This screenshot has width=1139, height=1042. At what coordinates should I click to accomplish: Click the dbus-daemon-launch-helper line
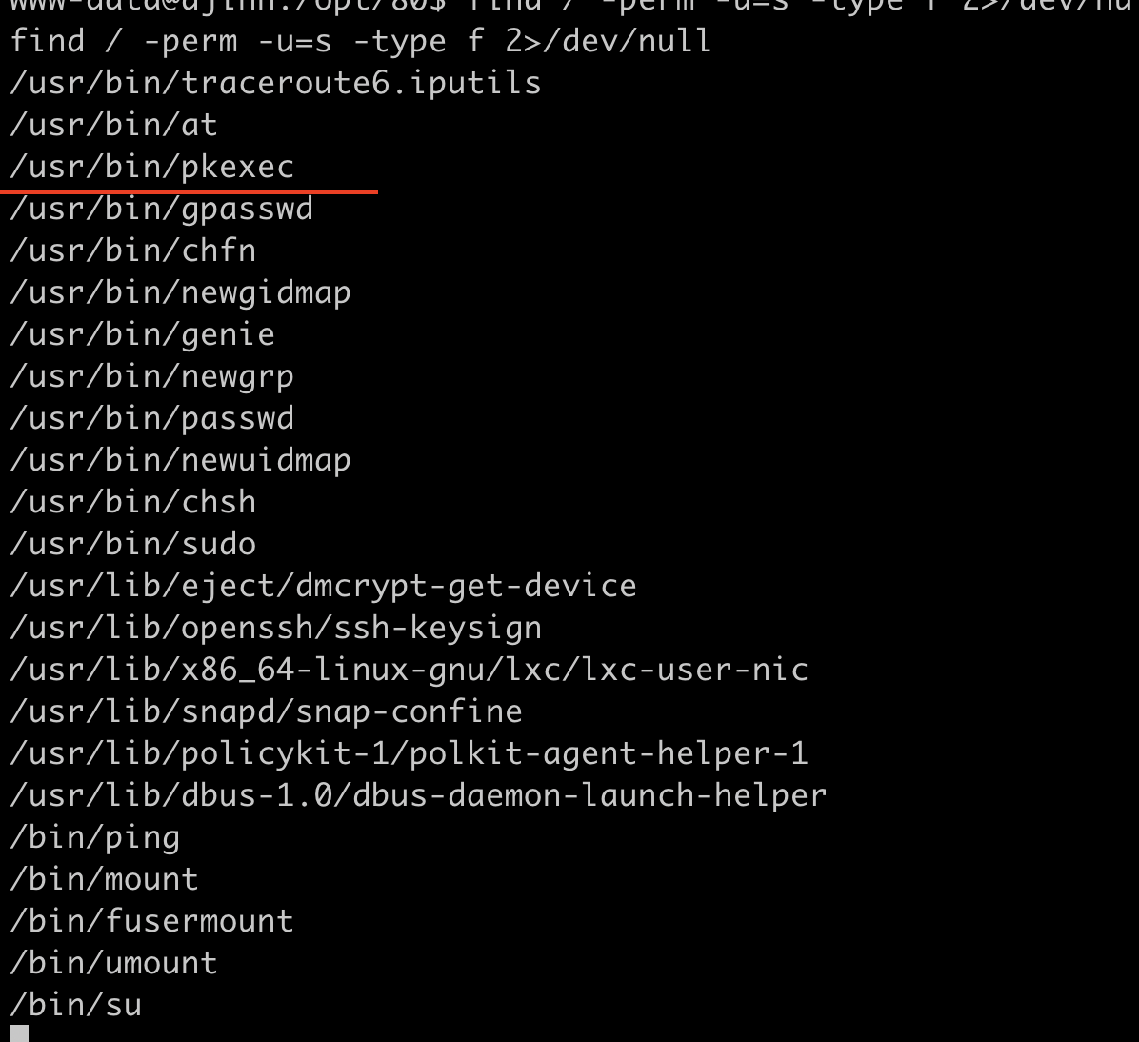[418, 795]
